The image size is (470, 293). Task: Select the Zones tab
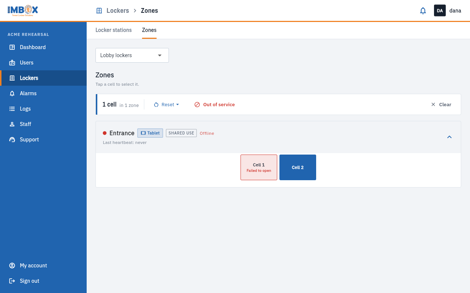[149, 30]
